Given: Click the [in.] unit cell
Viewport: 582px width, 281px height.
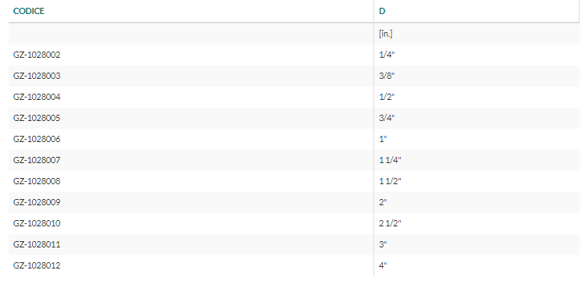Looking at the screenshot, I should click(x=386, y=34).
